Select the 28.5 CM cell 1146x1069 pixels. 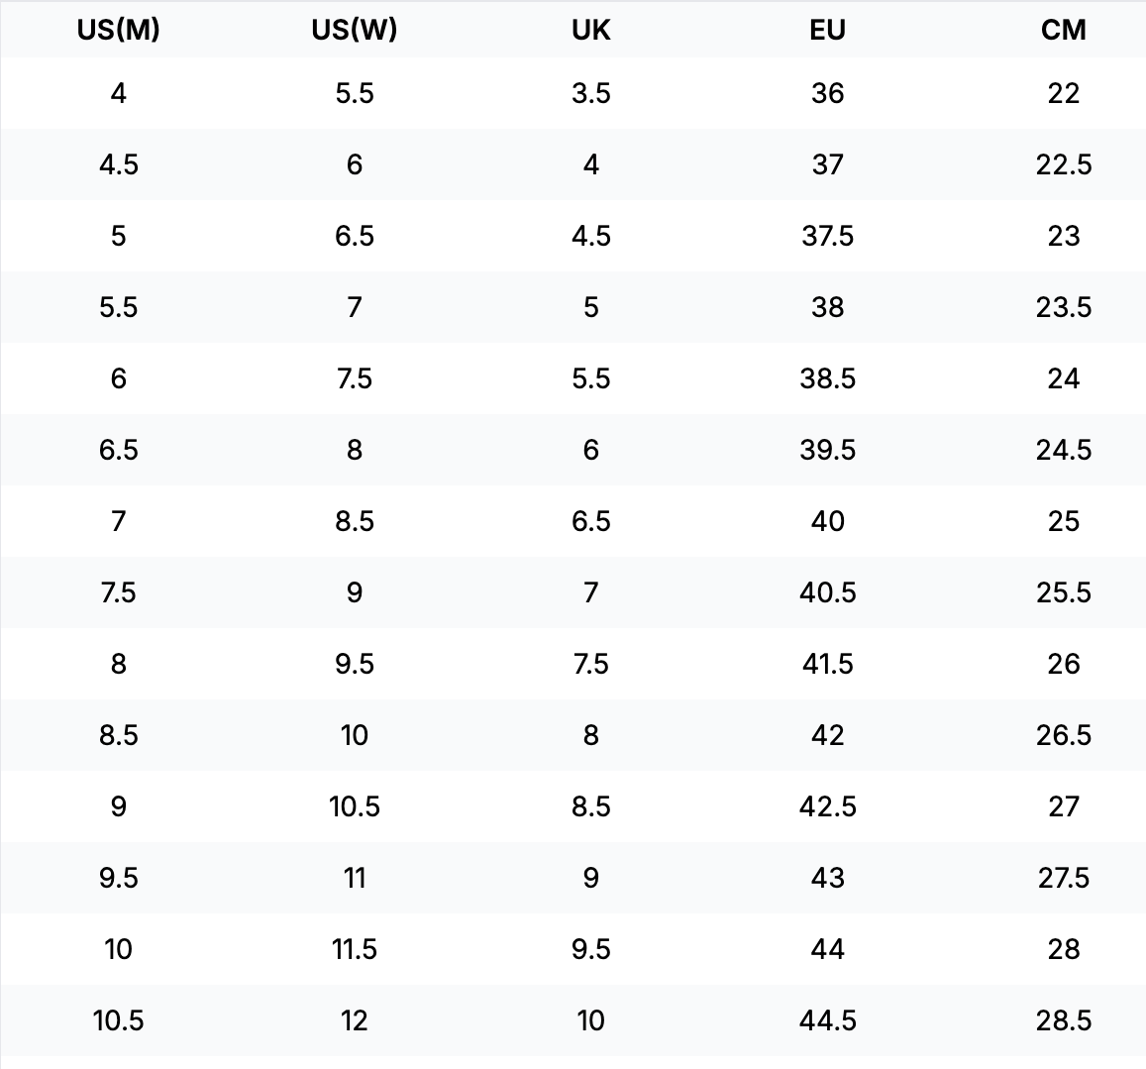(1064, 1020)
